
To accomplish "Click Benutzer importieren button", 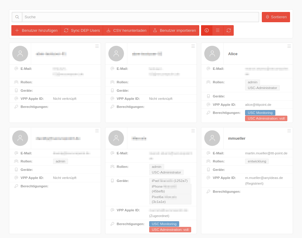I will pos(174,30).
